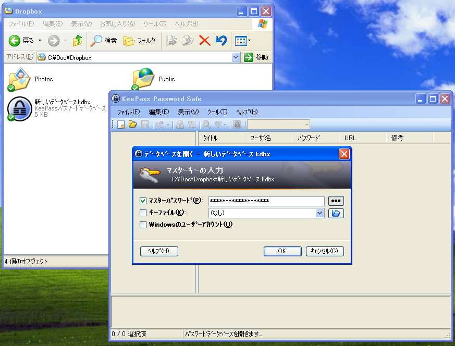Image resolution: width=455 pixels, height=346 pixels.
Task: Click the Open database folder icon in KeePass
Action: [x=132, y=125]
